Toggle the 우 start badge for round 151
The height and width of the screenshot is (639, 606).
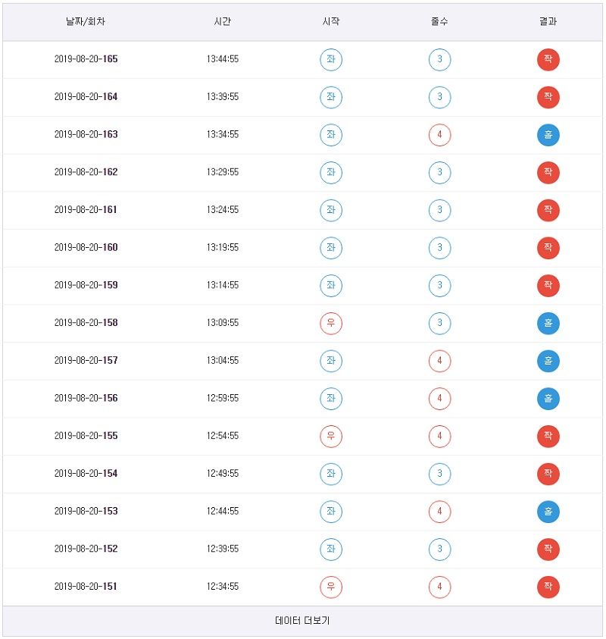pos(331,587)
